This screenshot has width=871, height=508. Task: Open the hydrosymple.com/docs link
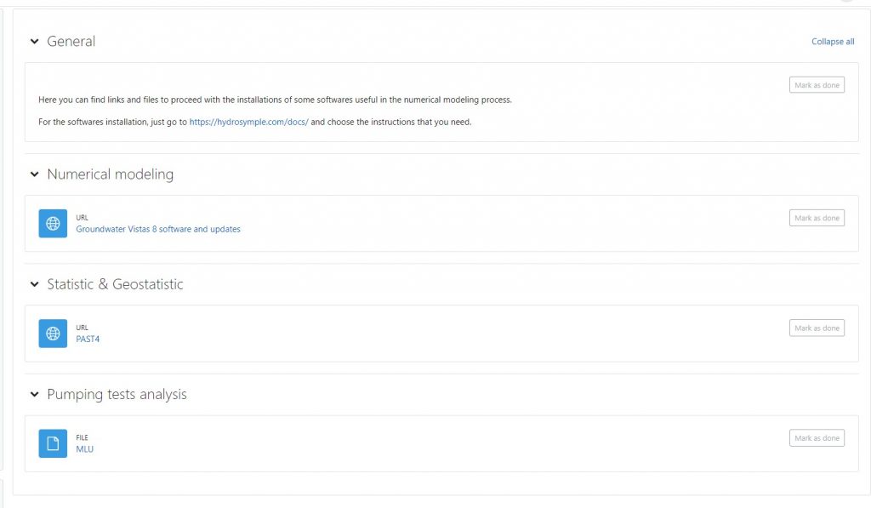[249, 122]
